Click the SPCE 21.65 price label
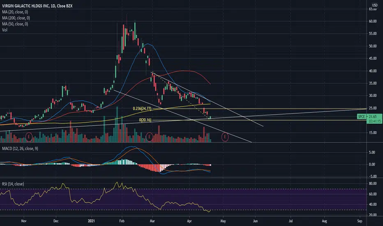383x226 pixels. point(369,117)
